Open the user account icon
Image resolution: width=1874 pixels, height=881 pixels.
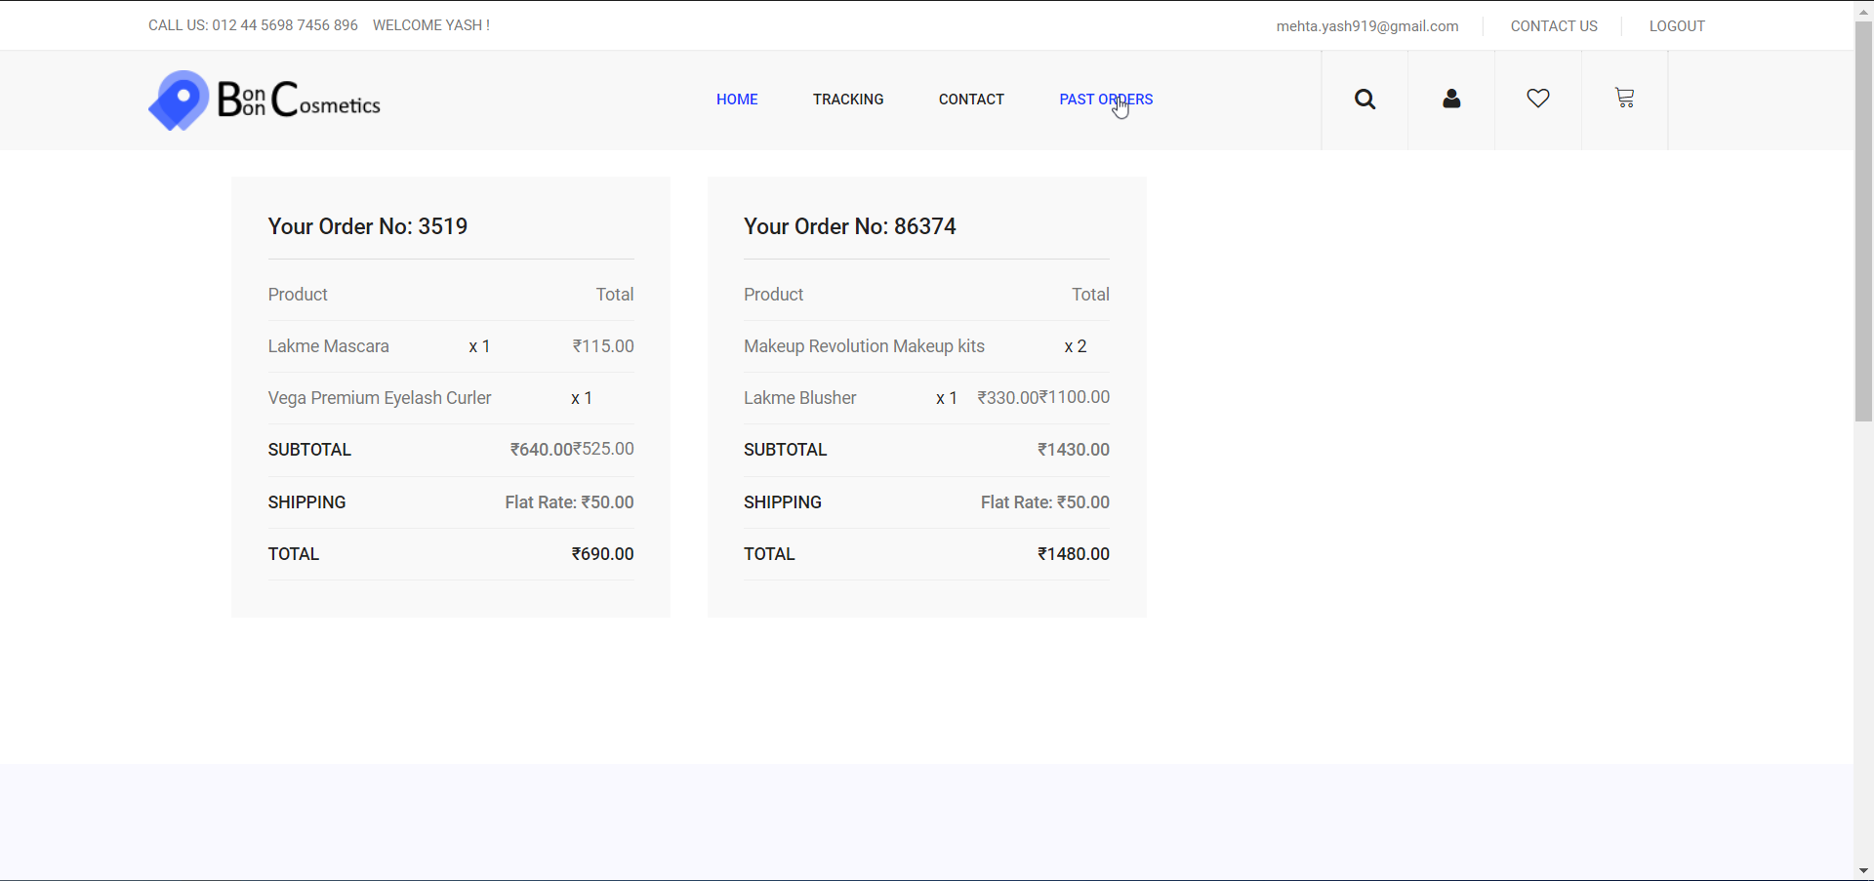coord(1451,99)
